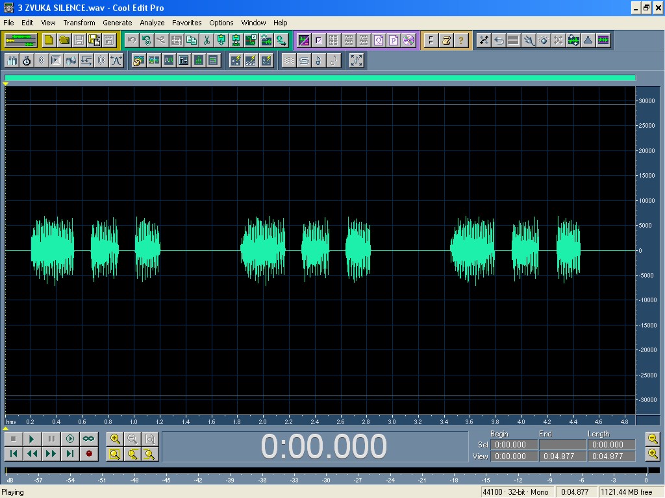665x498 pixels.
Task: Cut the selection with the scissors icon
Action: pos(207,40)
